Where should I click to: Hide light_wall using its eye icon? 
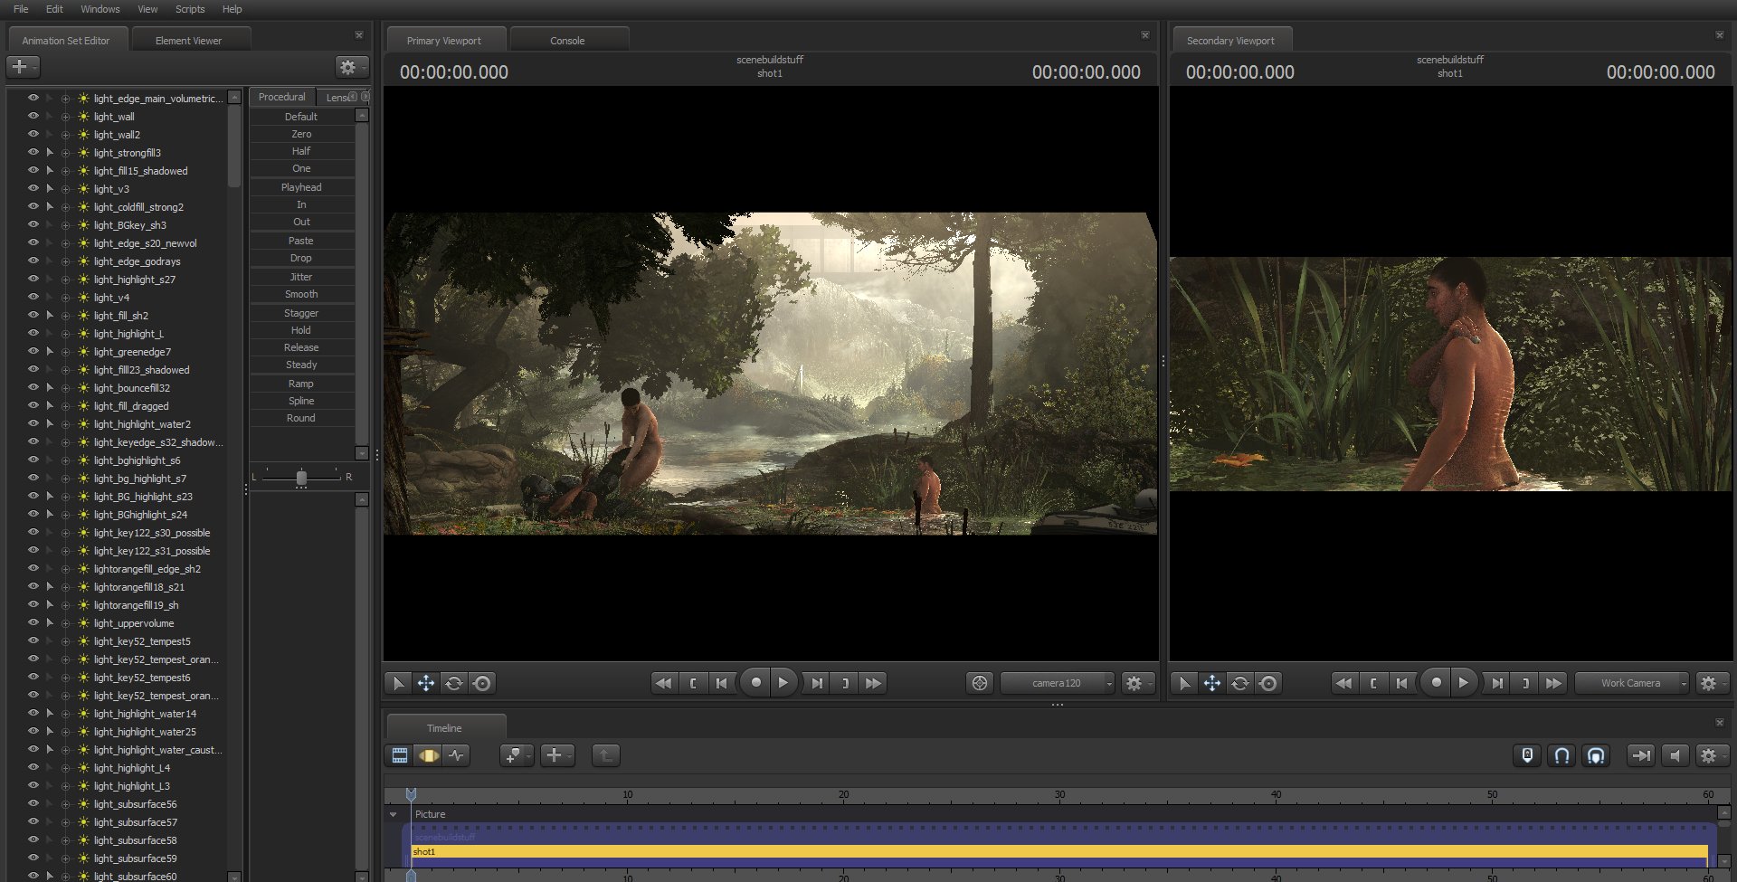(33, 116)
